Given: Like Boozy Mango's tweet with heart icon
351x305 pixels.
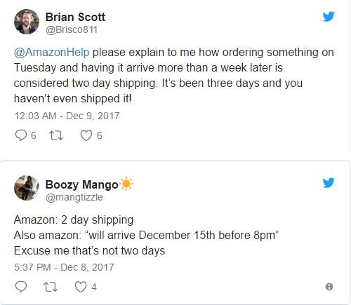Looking at the screenshot, I should (81, 287).
